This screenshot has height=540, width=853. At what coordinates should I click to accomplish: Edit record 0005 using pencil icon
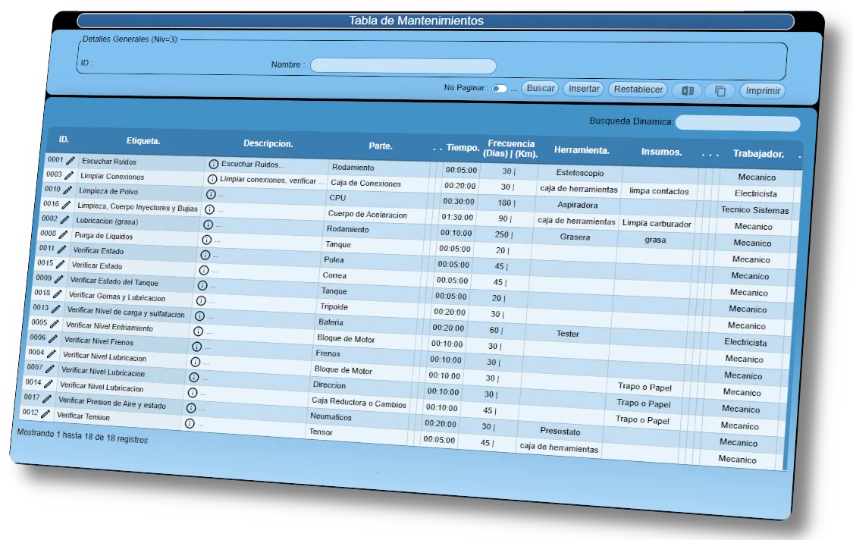click(54, 324)
